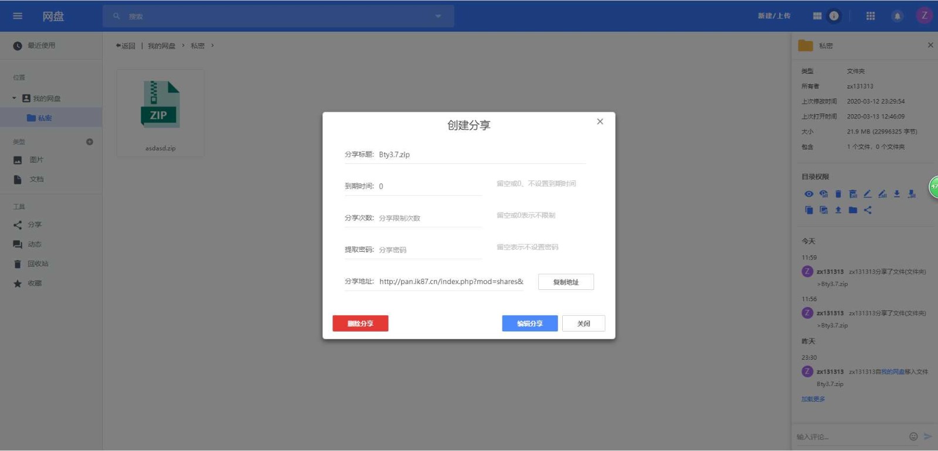938x451 pixels.
Task: Click the share permission icon in 目录权限
Action: tap(868, 210)
